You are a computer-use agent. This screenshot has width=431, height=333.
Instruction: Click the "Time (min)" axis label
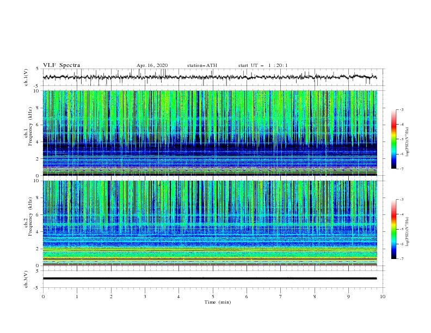[218, 302]
